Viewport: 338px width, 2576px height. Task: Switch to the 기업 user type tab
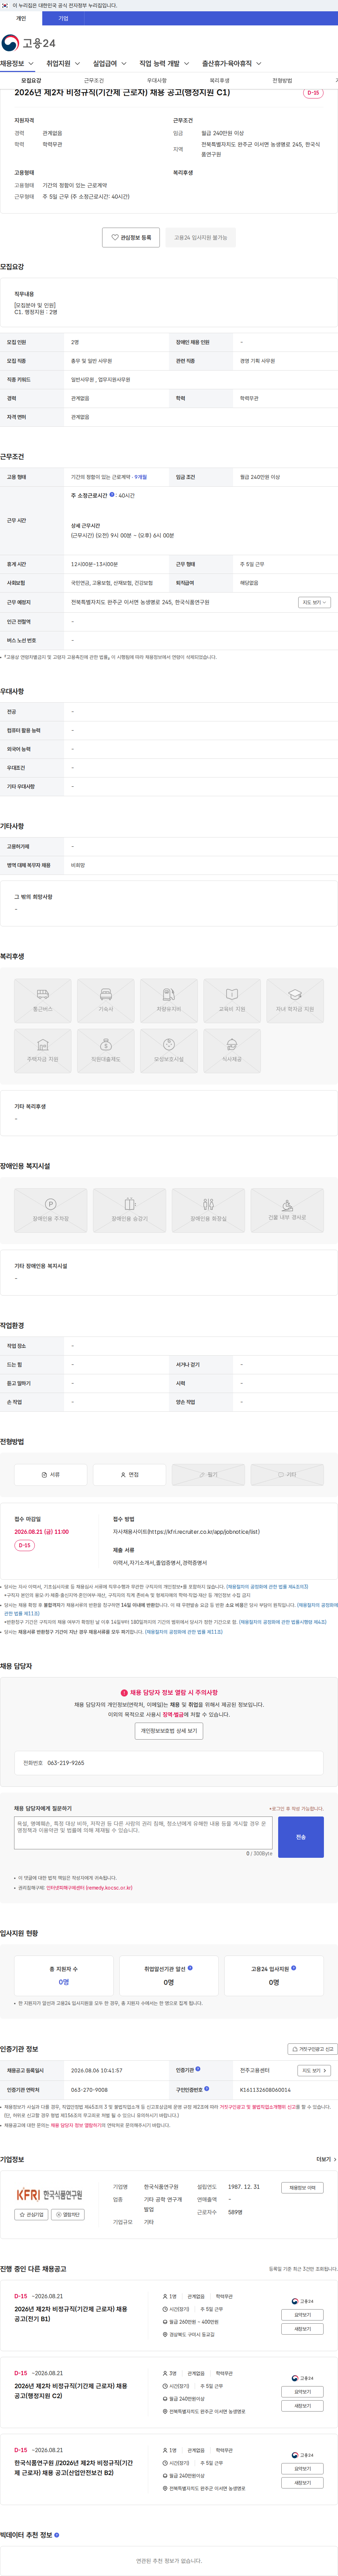(x=63, y=18)
